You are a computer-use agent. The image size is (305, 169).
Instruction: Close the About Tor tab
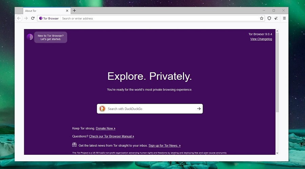pyautogui.click(x=67, y=11)
